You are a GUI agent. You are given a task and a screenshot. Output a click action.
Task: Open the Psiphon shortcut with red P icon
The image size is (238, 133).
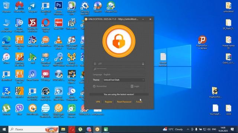tap(202, 42)
